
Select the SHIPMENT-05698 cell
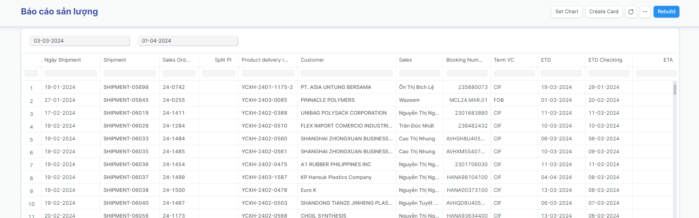click(126, 87)
